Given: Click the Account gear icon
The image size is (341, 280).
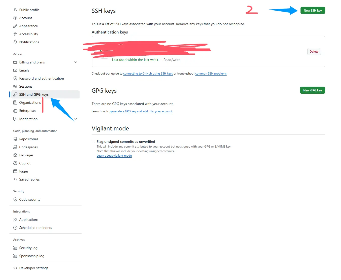Looking at the screenshot, I should coord(15,18).
